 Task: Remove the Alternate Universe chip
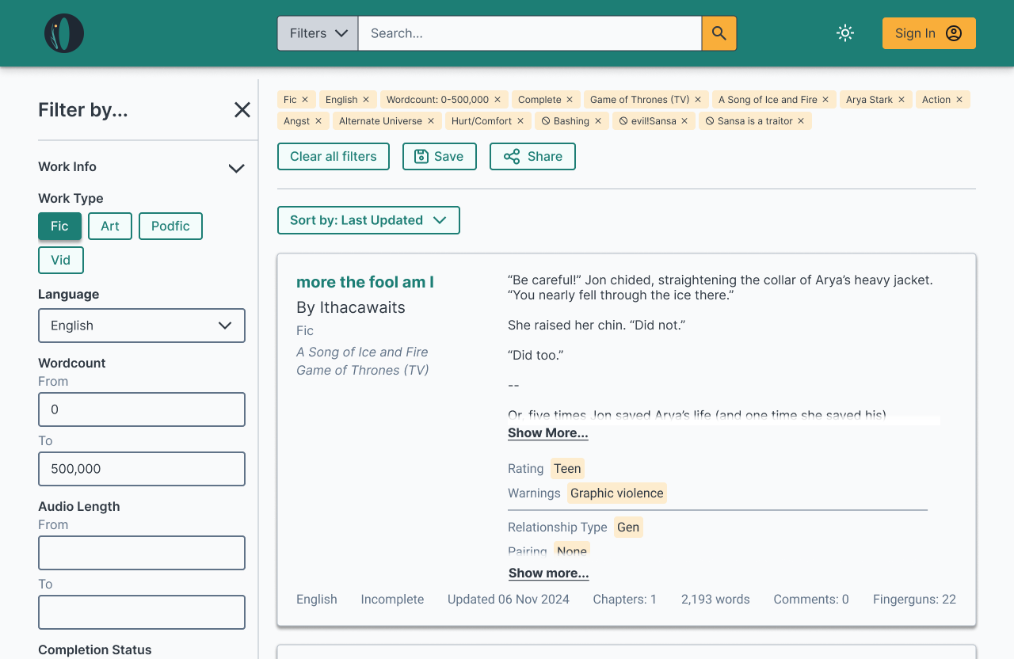(x=431, y=121)
